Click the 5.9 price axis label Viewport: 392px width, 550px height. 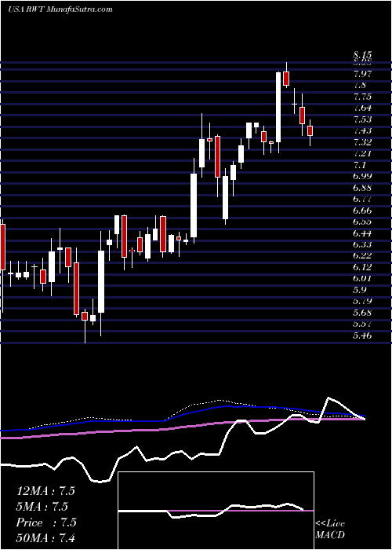pyautogui.click(x=360, y=291)
